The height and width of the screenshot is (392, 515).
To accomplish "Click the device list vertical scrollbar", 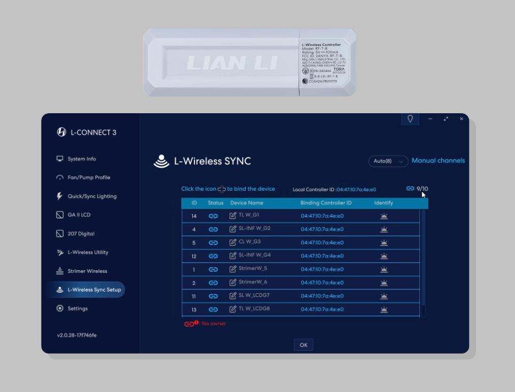I will [424, 256].
